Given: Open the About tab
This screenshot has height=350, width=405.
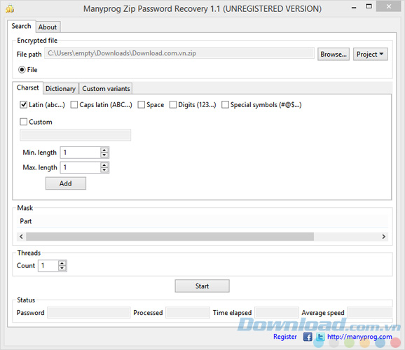Looking at the screenshot, I should 48,27.
